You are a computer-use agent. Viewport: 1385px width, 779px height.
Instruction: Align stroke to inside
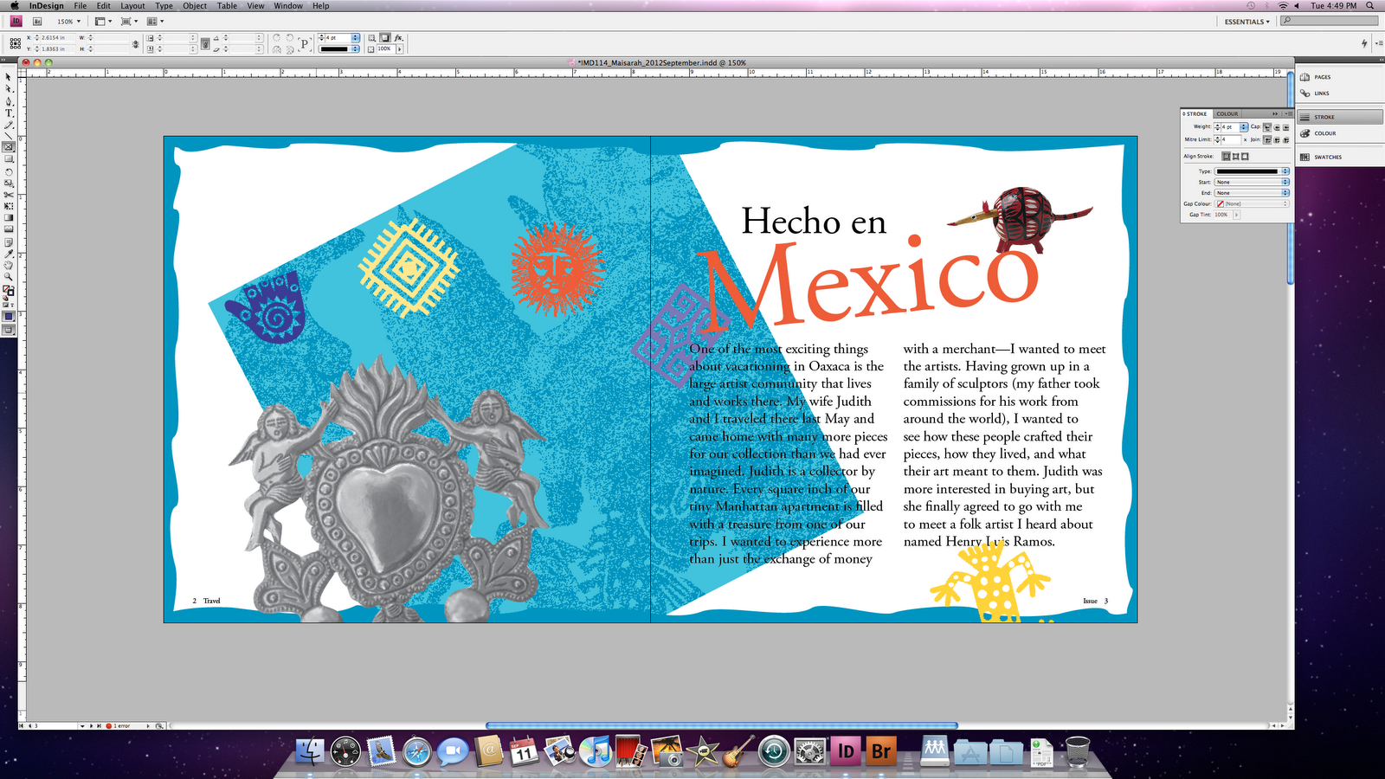pos(1235,156)
